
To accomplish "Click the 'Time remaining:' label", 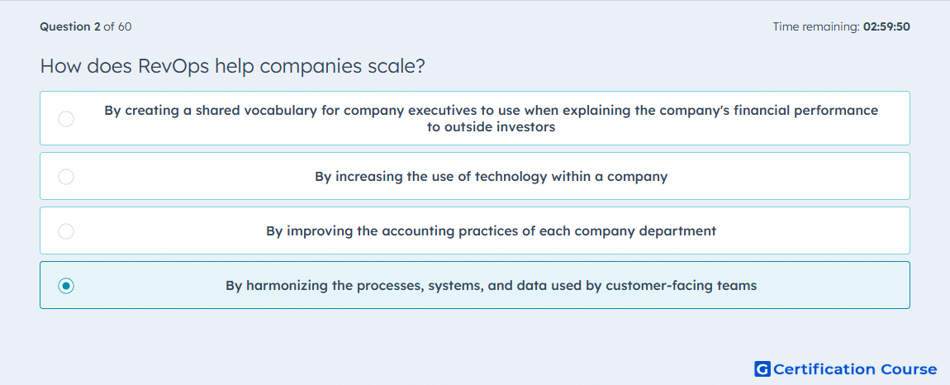I will 816,26.
